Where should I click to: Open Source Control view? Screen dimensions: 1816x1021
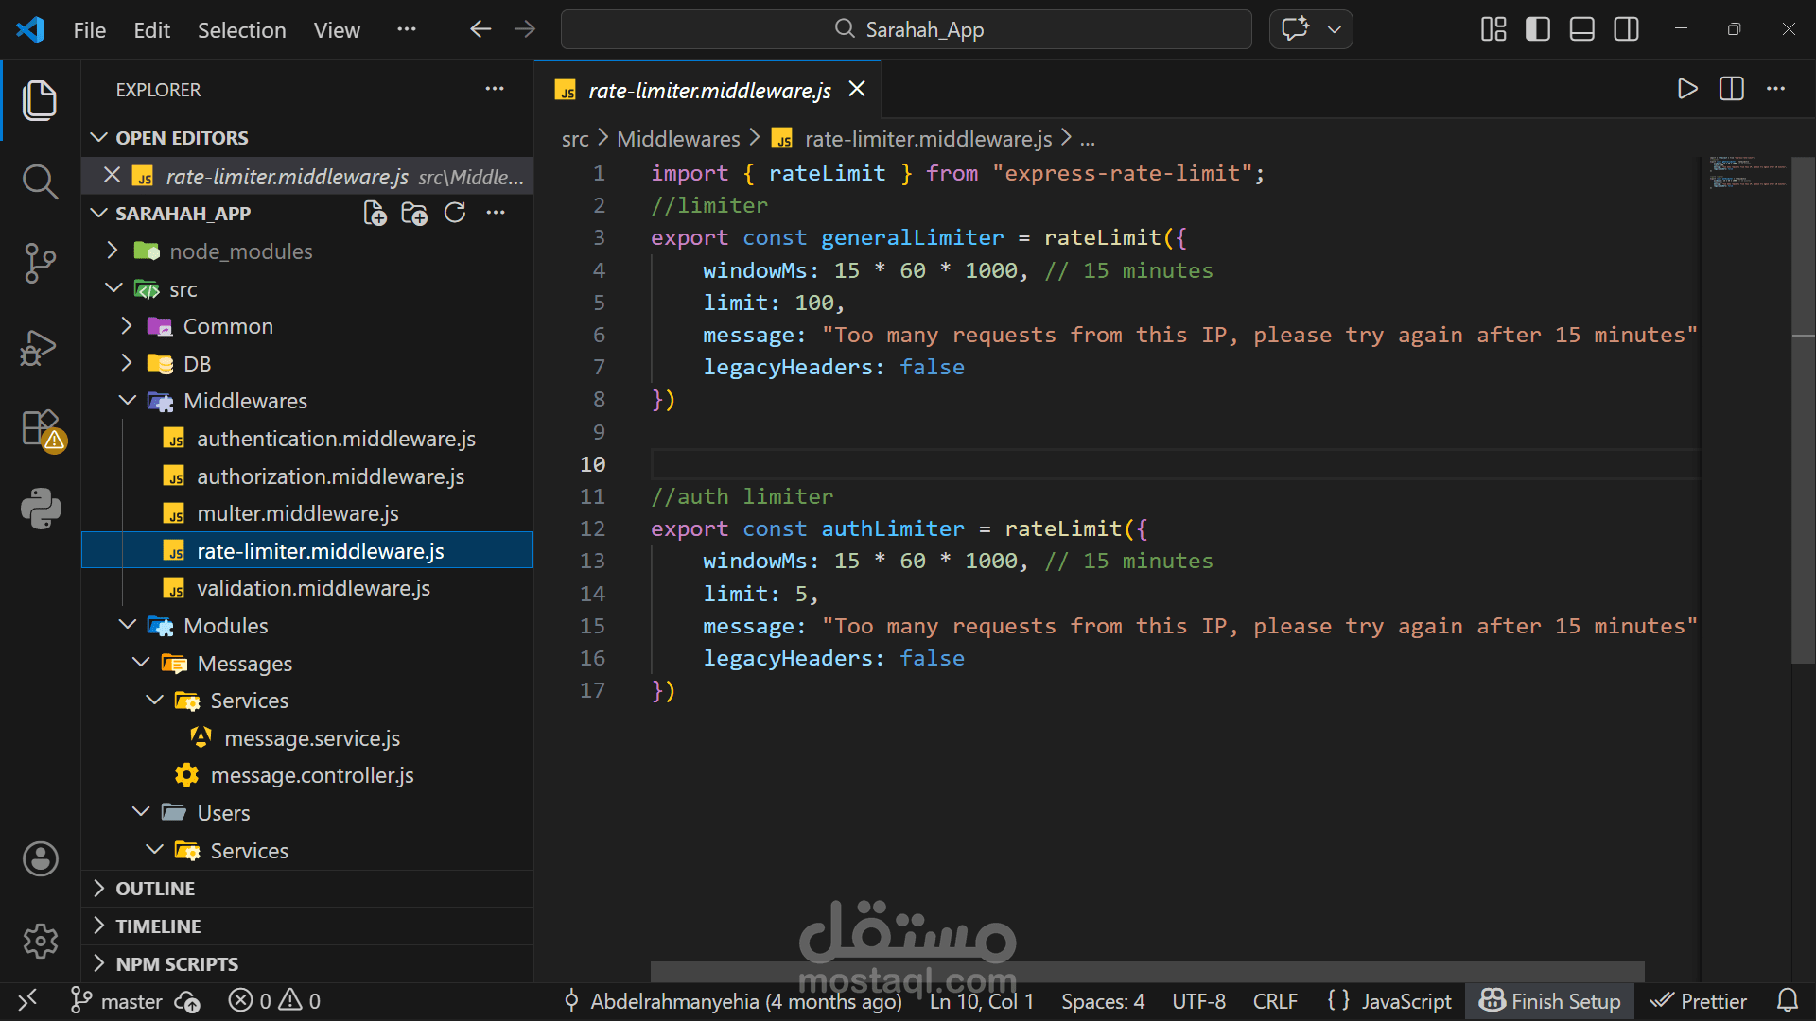[40, 263]
